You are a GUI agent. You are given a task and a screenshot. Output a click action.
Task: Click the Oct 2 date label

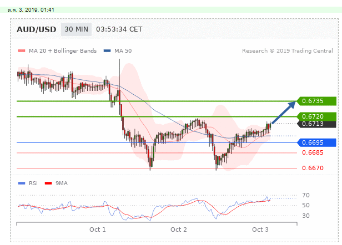(x=179, y=229)
